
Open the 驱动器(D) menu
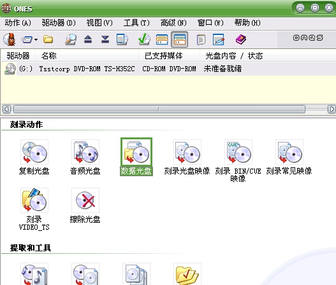(x=59, y=23)
